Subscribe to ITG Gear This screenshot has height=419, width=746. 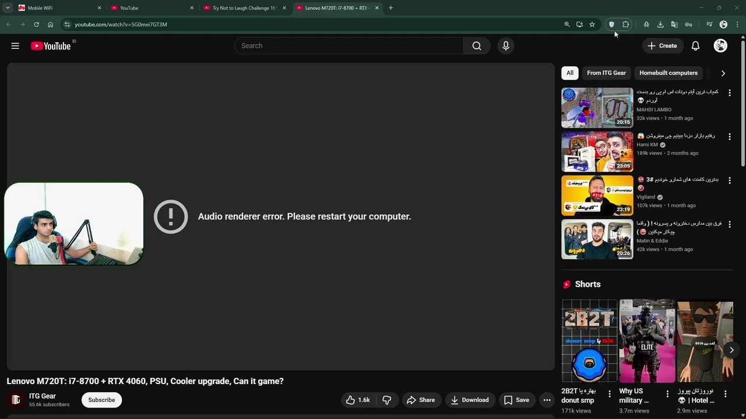tap(101, 400)
